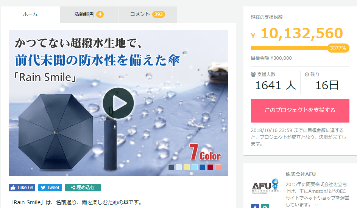The image size is (357, 208).
Task: Click the 3377% funding progress bar
Action: [x=300, y=48]
